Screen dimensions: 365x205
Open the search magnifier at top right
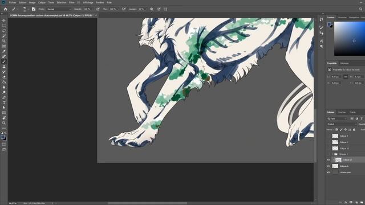pos(360,9)
